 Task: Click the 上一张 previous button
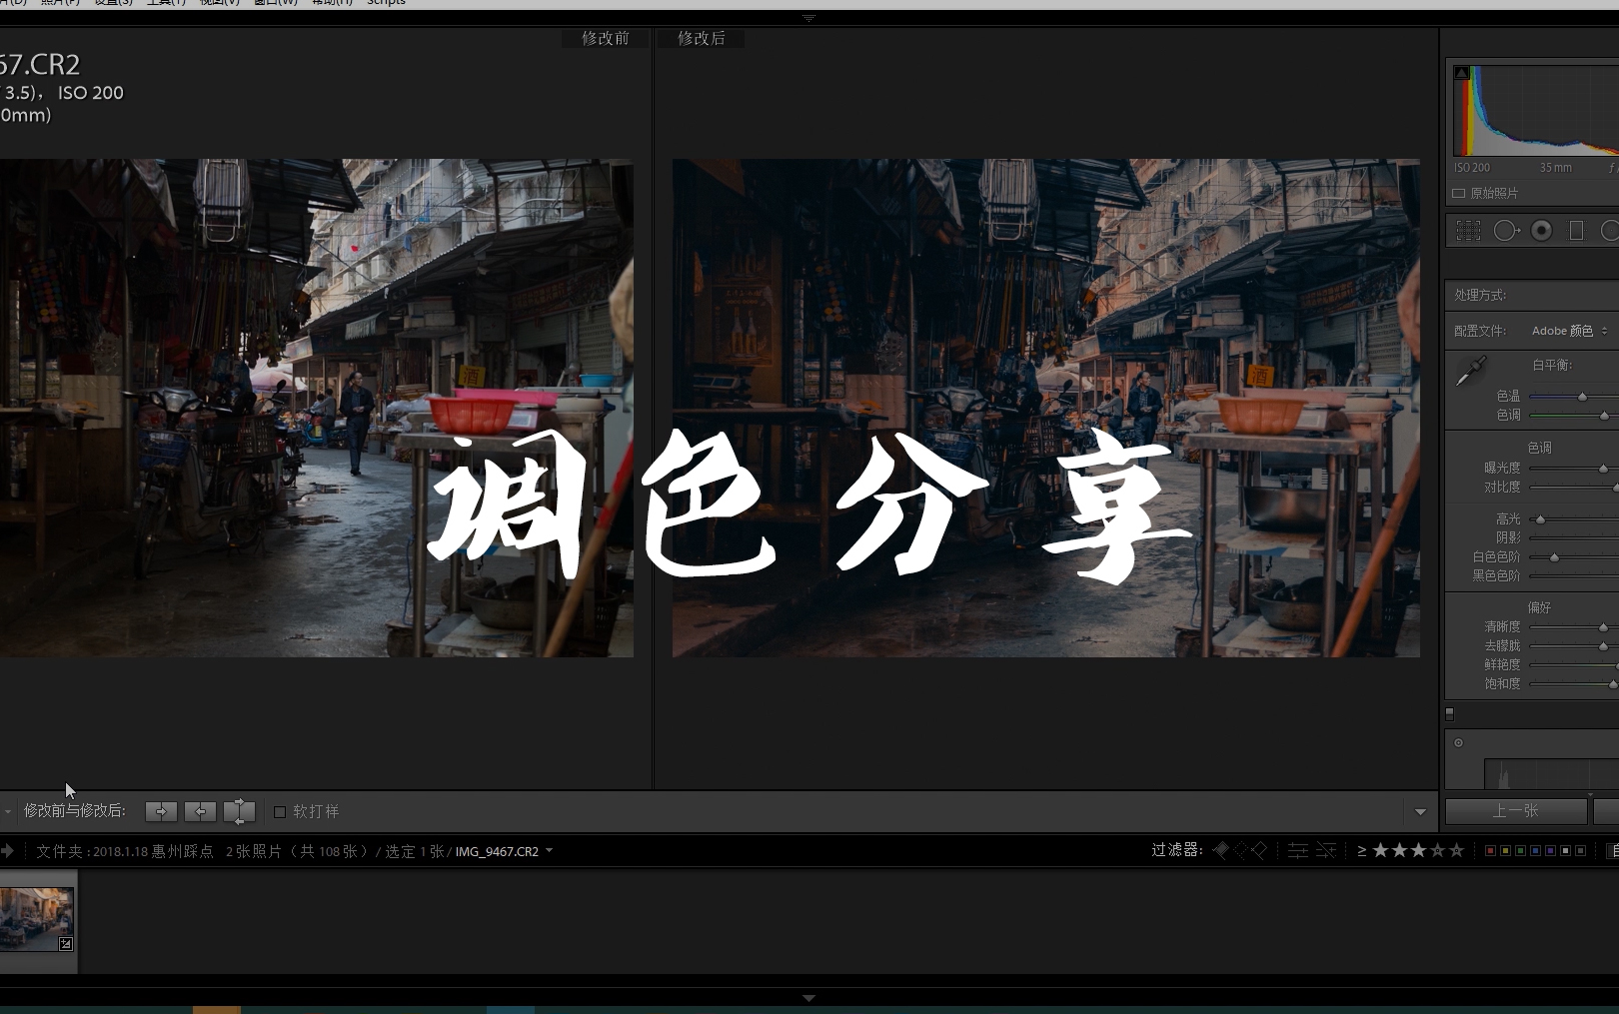(1516, 811)
